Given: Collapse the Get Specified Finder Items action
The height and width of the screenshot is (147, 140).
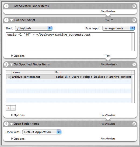Looking at the screenshot, I should coord(12,64).
